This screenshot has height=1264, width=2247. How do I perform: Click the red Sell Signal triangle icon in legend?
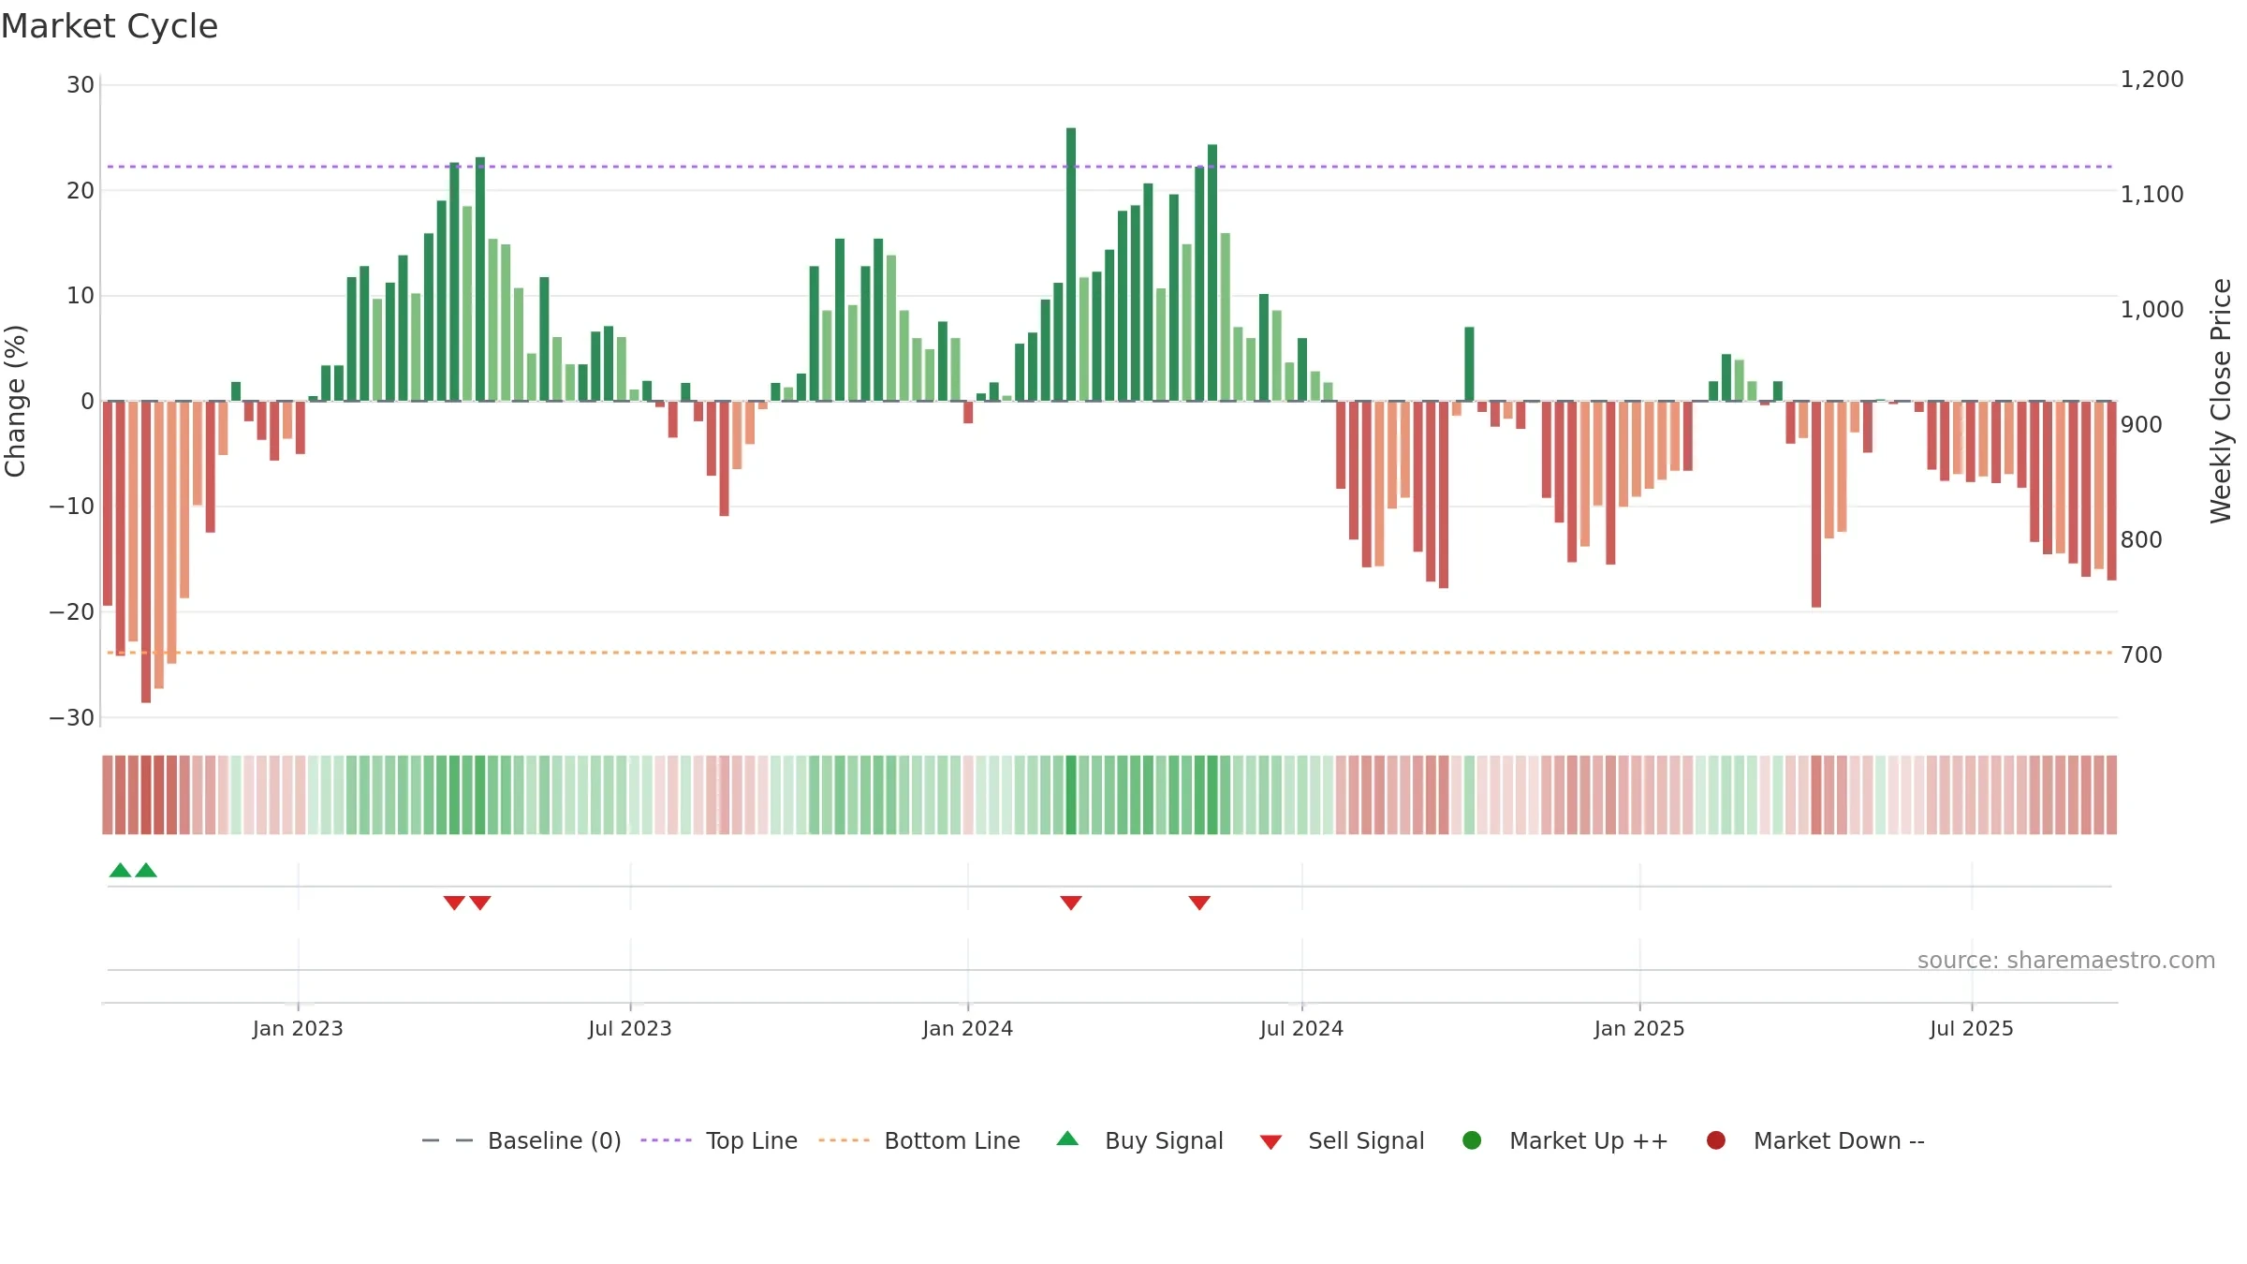click(x=1270, y=1142)
